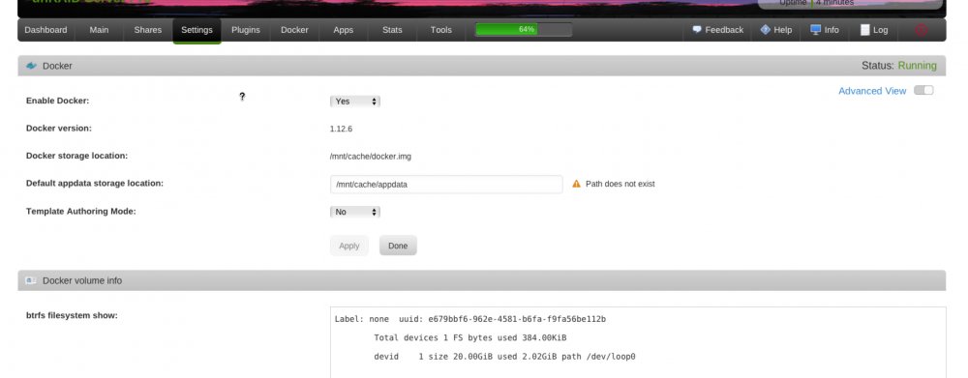This screenshot has width=968, height=378.
Task: Click the 64% progress bar
Action: 524,30
